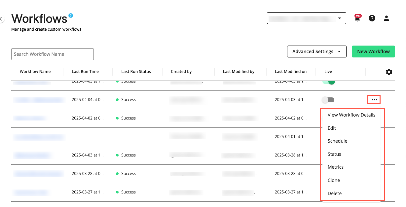Open the workflow link in 2025-04-04 row
This screenshot has height=207, width=406.
pyautogui.click(x=38, y=100)
